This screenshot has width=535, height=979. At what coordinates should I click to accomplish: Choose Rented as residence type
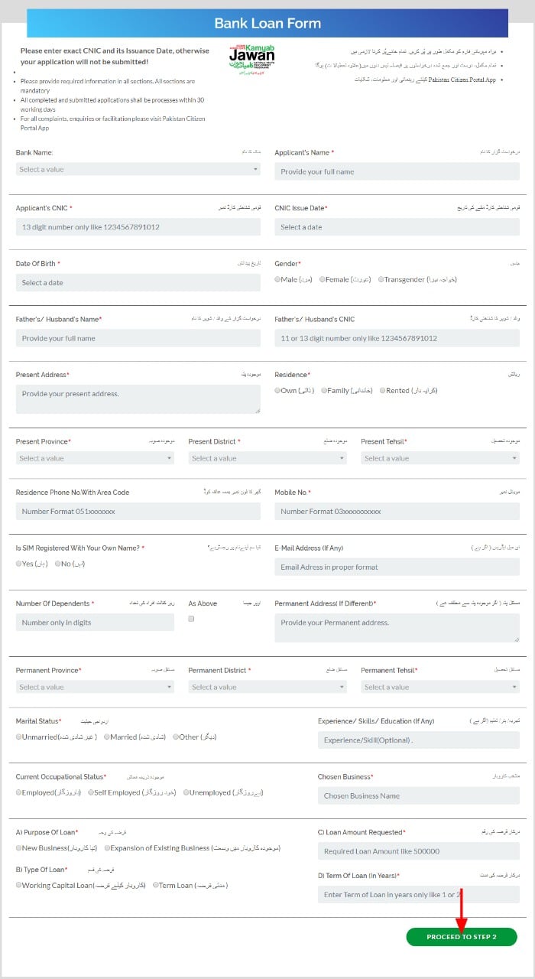tap(383, 391)
